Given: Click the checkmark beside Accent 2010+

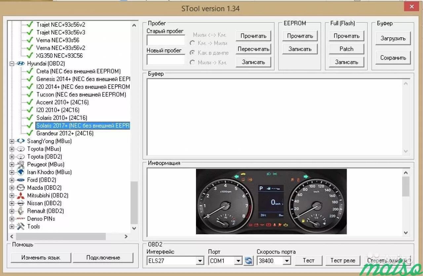Looking at the screenshot, I should click(30, 102).
